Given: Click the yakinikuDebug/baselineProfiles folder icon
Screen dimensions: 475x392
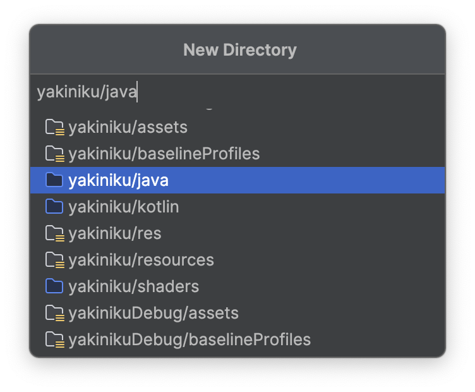Looking at the screenshot, I should click(55, 340).
